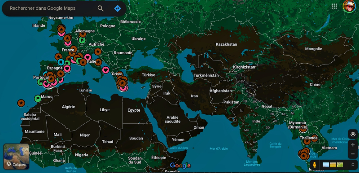Click the Algérie country label
This screenshot has height=173, width=359.
click(69, 107)
